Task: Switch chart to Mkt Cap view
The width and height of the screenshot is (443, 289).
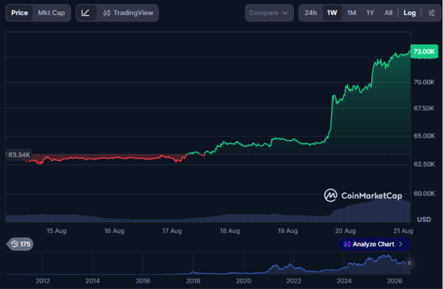Action: 52,13
